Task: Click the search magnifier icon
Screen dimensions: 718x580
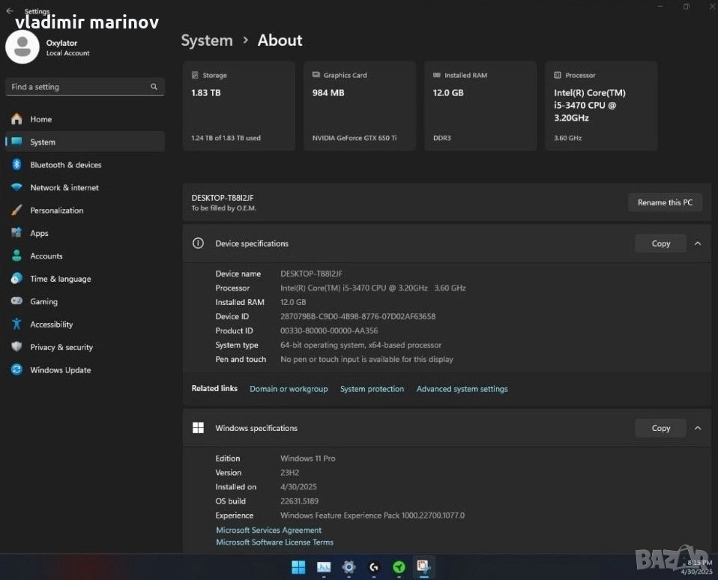Action: coord(154,87)
